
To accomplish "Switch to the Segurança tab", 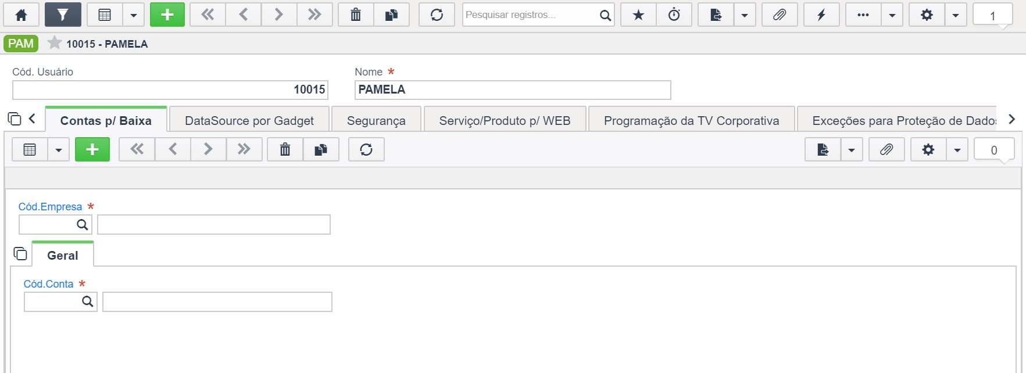I will pos(376,121).
